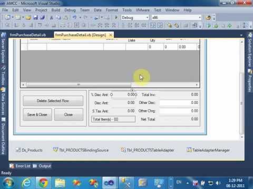
Task: Click the Bring to Front icon
Action: [169, 26]
